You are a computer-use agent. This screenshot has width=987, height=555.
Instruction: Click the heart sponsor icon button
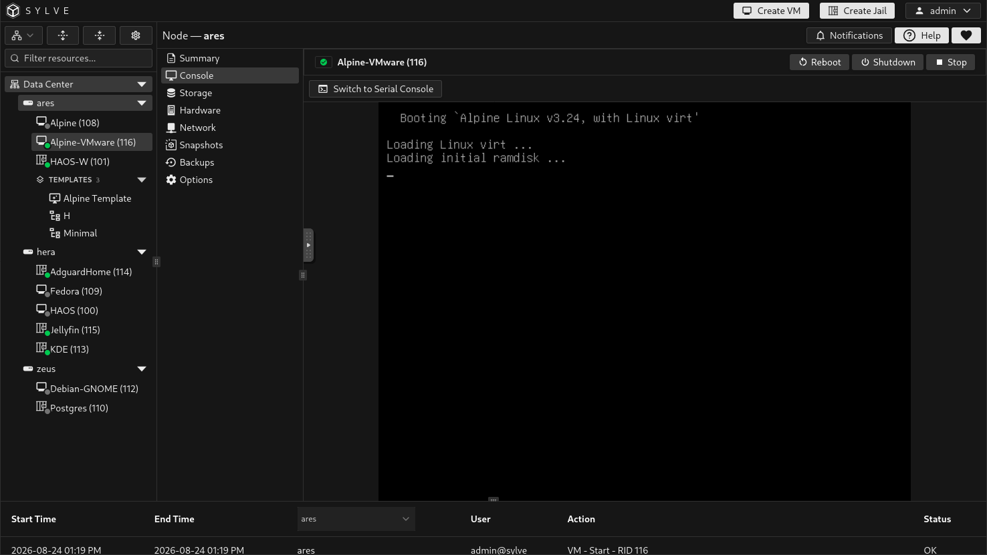coord(966,35)
